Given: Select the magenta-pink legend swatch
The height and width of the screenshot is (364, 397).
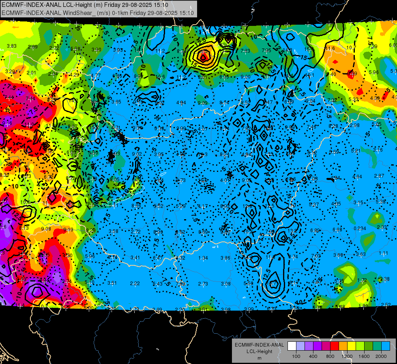Looking at the screenshot, I should pyautogui.click(x=326, y=346).
